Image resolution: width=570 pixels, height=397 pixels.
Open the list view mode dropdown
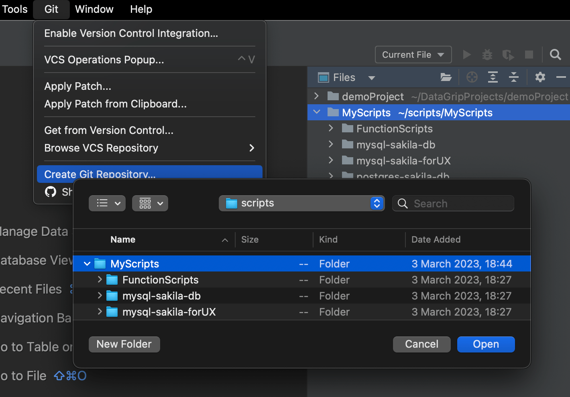pos(107,203)
